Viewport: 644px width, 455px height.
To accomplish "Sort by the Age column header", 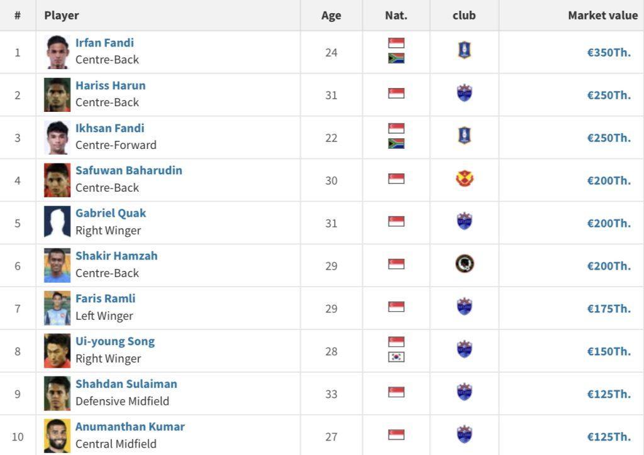I will [331, 15].
